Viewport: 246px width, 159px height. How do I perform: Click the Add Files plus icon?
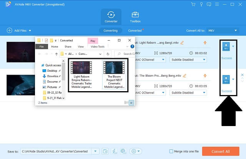point(9,31)
